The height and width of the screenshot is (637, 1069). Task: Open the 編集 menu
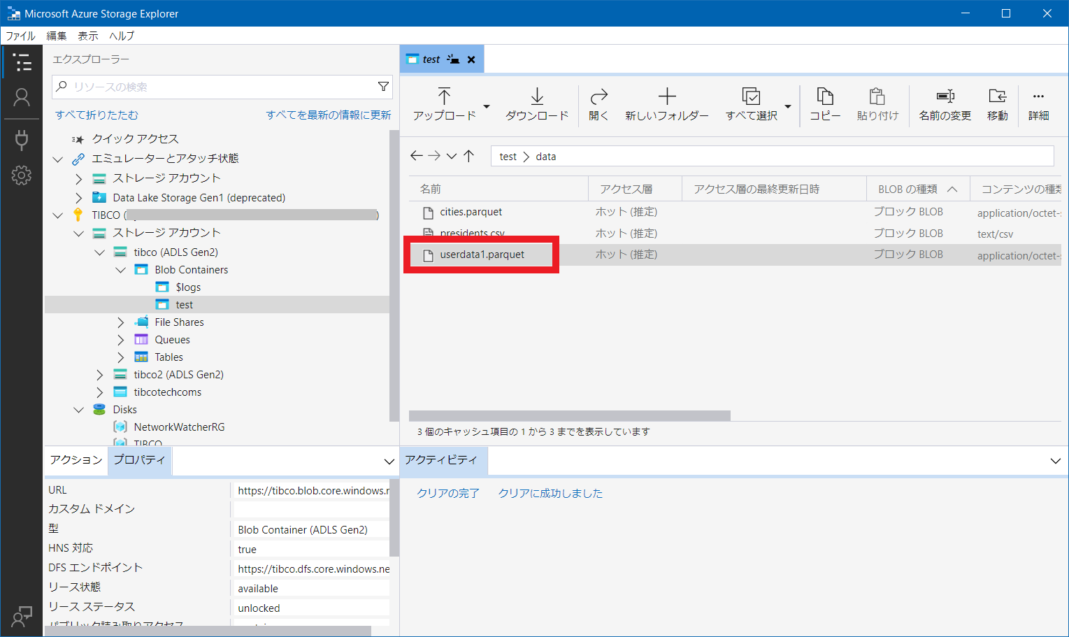pos(57,36)
